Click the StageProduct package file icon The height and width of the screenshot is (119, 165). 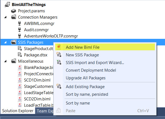tap(20, 49)
